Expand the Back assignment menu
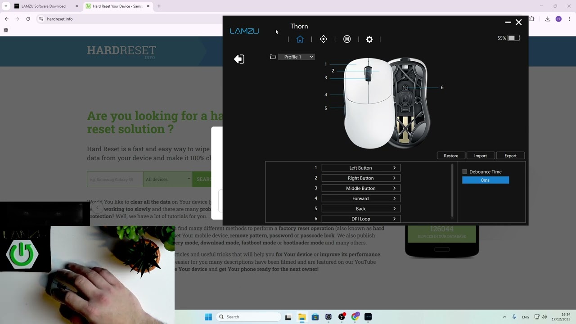The image size is (576, 324). pos(360,209)
